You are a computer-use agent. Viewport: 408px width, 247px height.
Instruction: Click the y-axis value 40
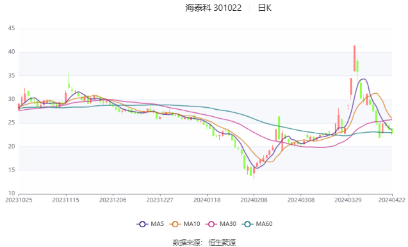12,52
